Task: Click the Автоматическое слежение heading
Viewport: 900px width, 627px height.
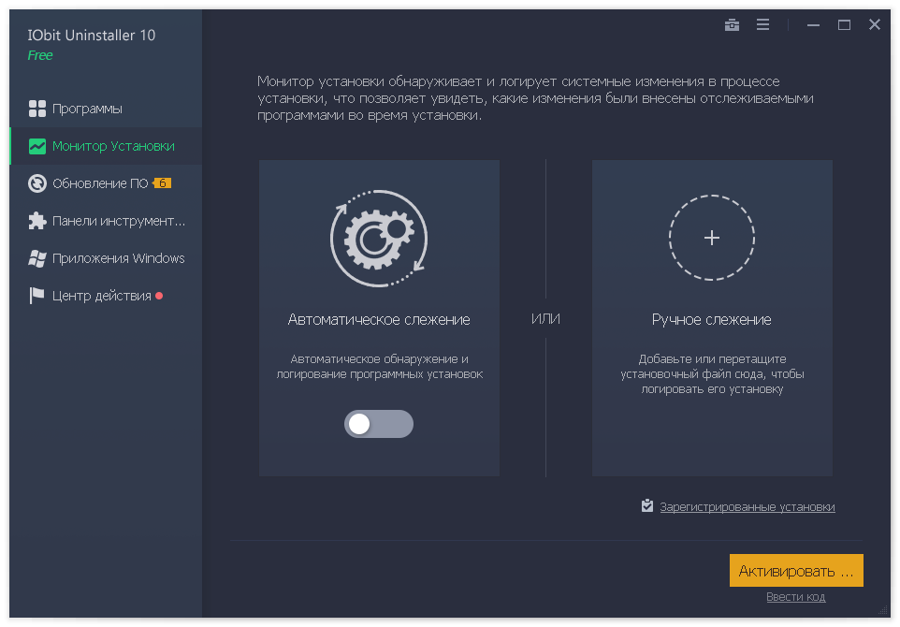Action: (379, 320)
